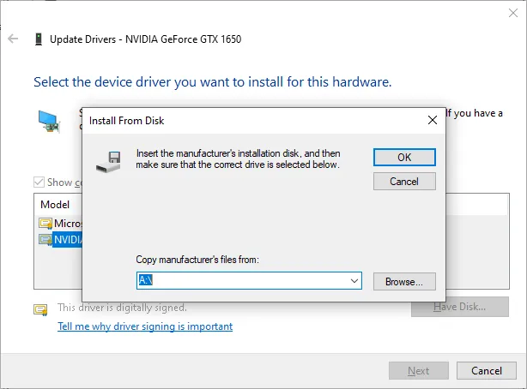The height and width of the screenshot is (389, 527).
Task: Click the Next button in the wizard
Action: click(418, 371)
